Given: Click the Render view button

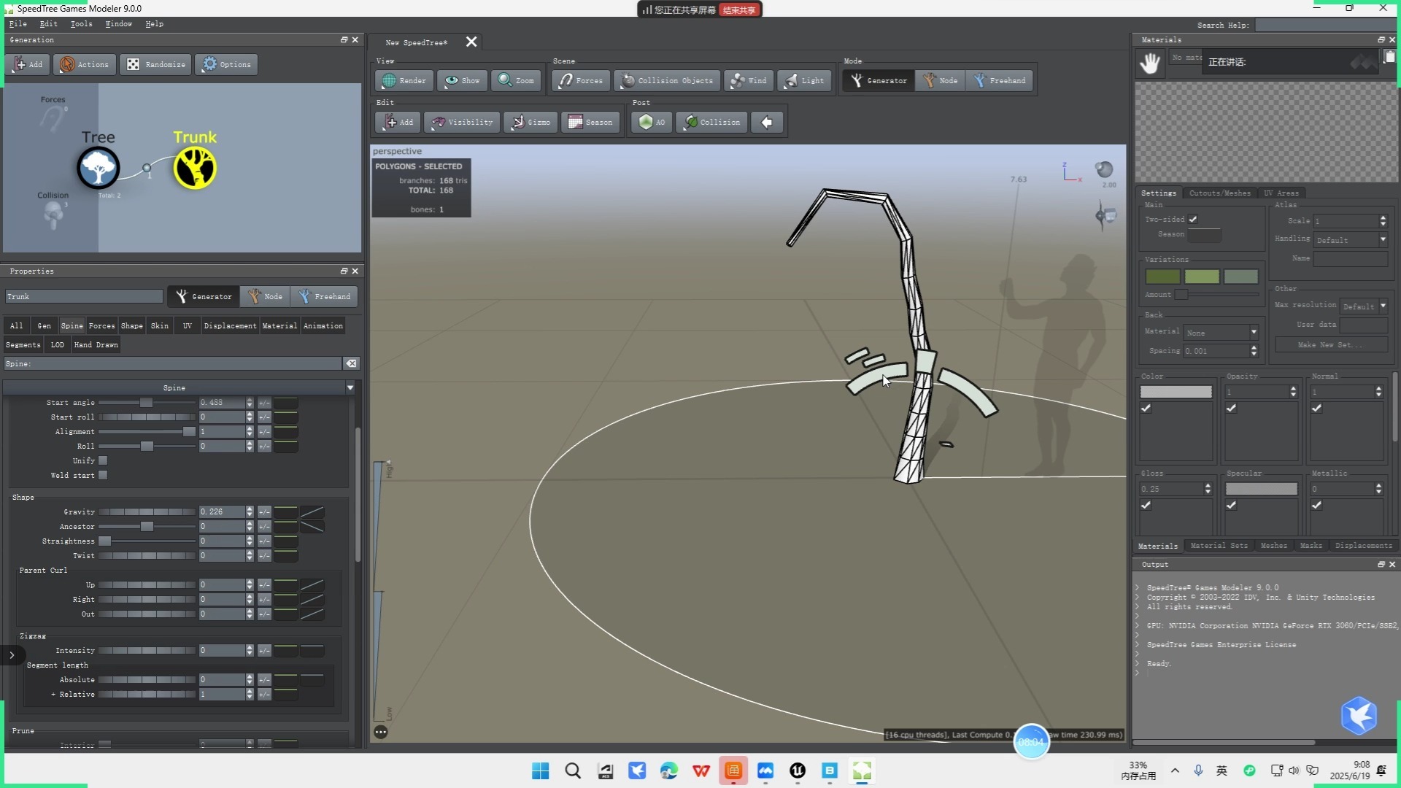Looking at the screenshot, I should [x=404, y=81].
